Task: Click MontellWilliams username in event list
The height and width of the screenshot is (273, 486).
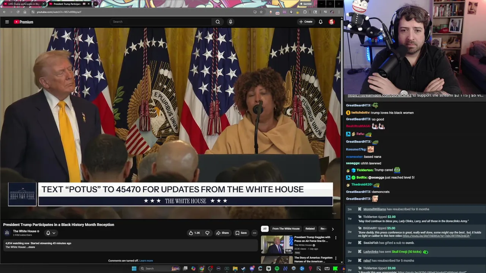Action: (374, 209)
